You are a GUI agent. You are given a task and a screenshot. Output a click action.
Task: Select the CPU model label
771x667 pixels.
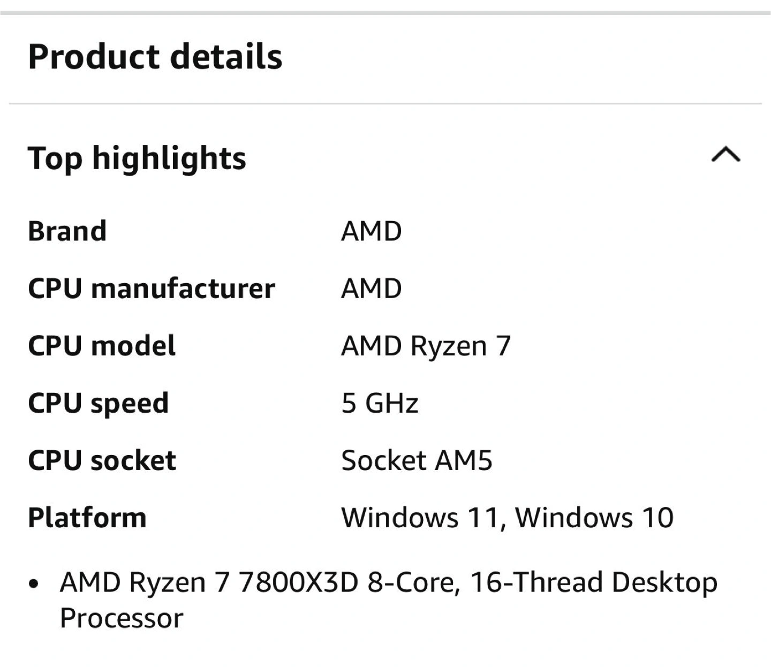[102, 346]
